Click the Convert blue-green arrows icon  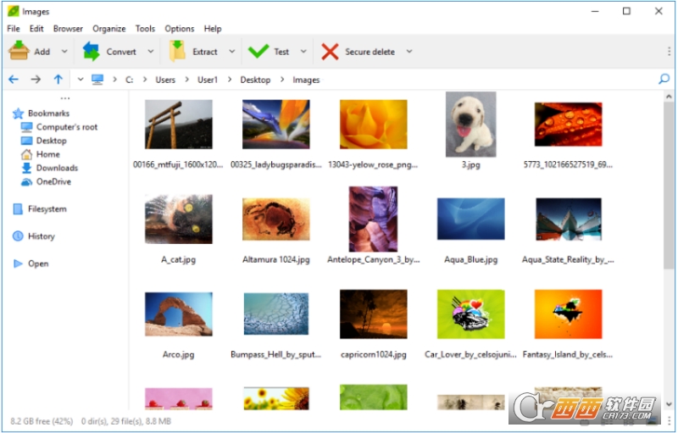pyautogui.click(x=92, y=51)
